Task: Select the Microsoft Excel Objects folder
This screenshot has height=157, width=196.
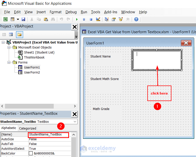Action: (35, 47)
